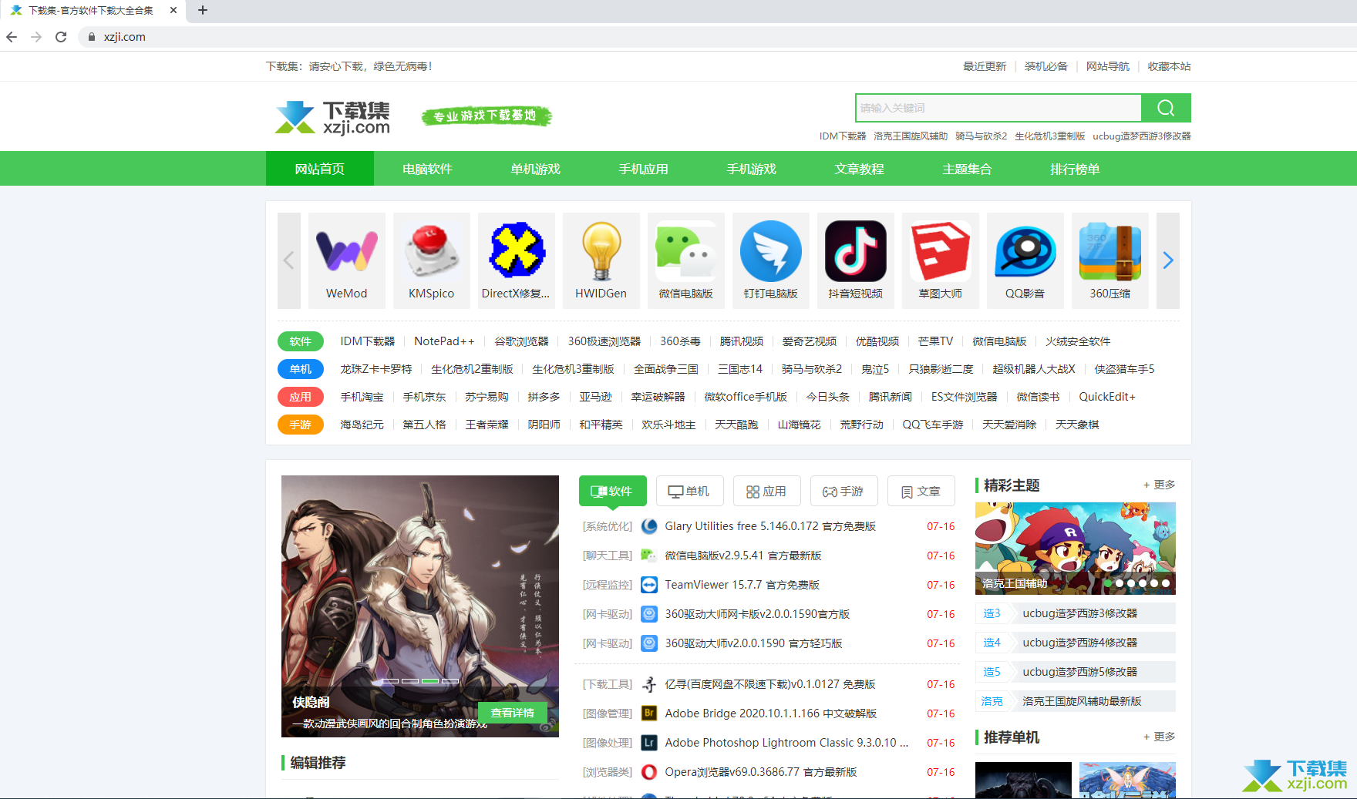Click the Lightroom Lr icon
The height and width of the screenshot is (799, 1357).
coord(649,743)
